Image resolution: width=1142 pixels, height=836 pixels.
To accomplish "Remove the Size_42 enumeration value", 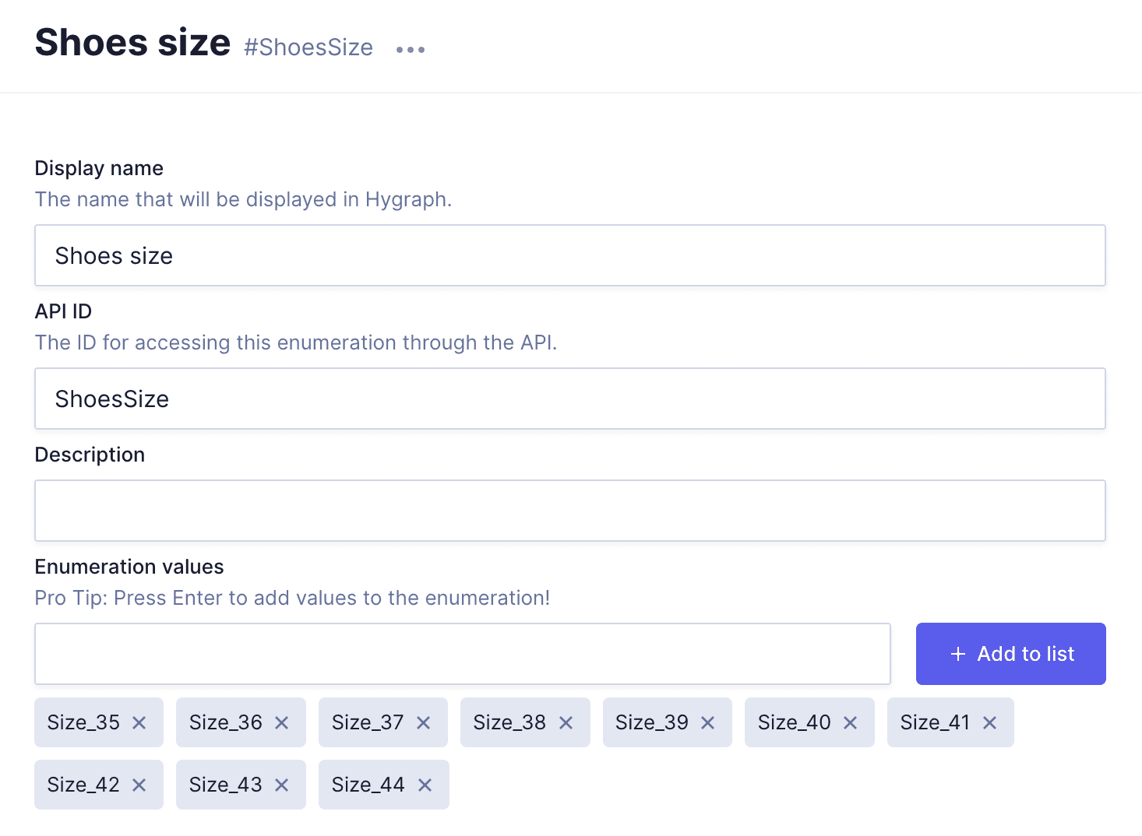I will [x=139, y=785].
